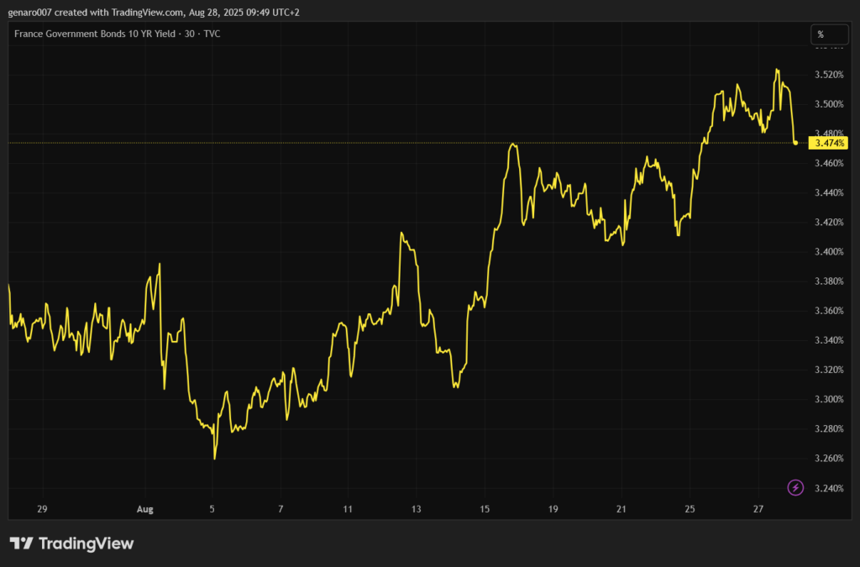Click the yellow 3.474% current price label

point(828,143)
